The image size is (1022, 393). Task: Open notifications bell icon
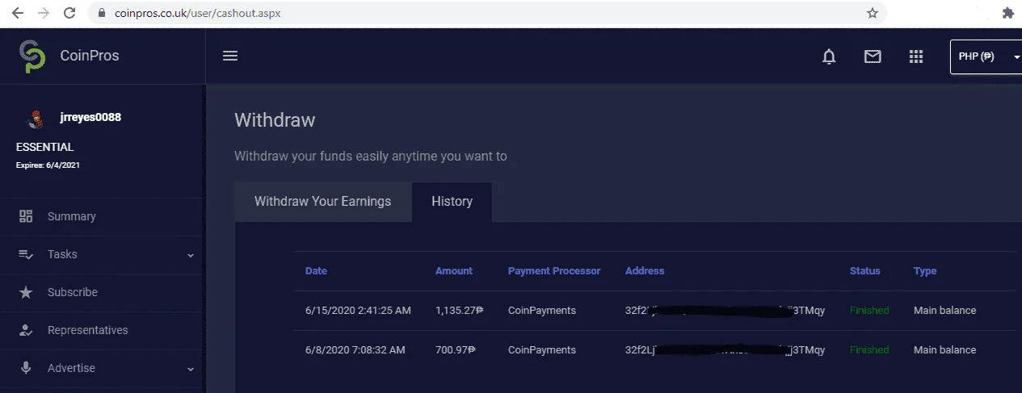[x=829, y=56]
